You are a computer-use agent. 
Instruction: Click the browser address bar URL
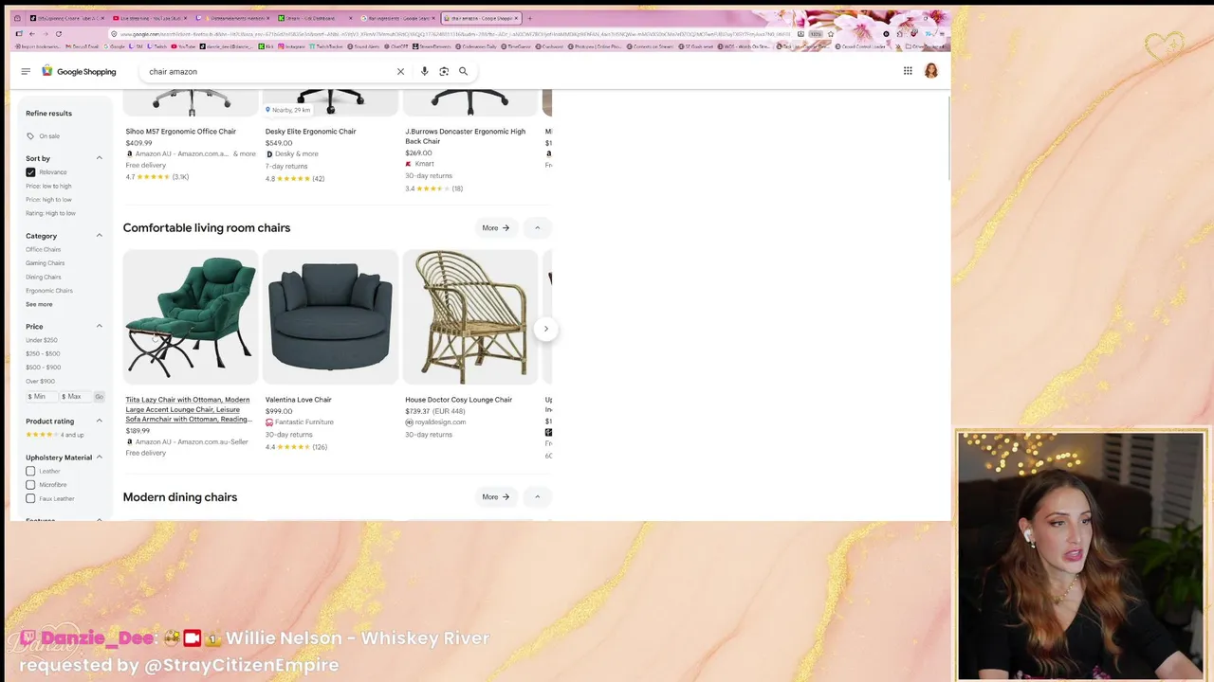(x=455, y=34)
